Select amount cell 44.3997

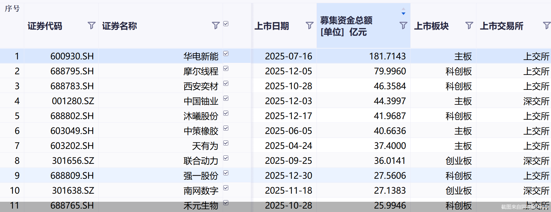coord(390,101)
